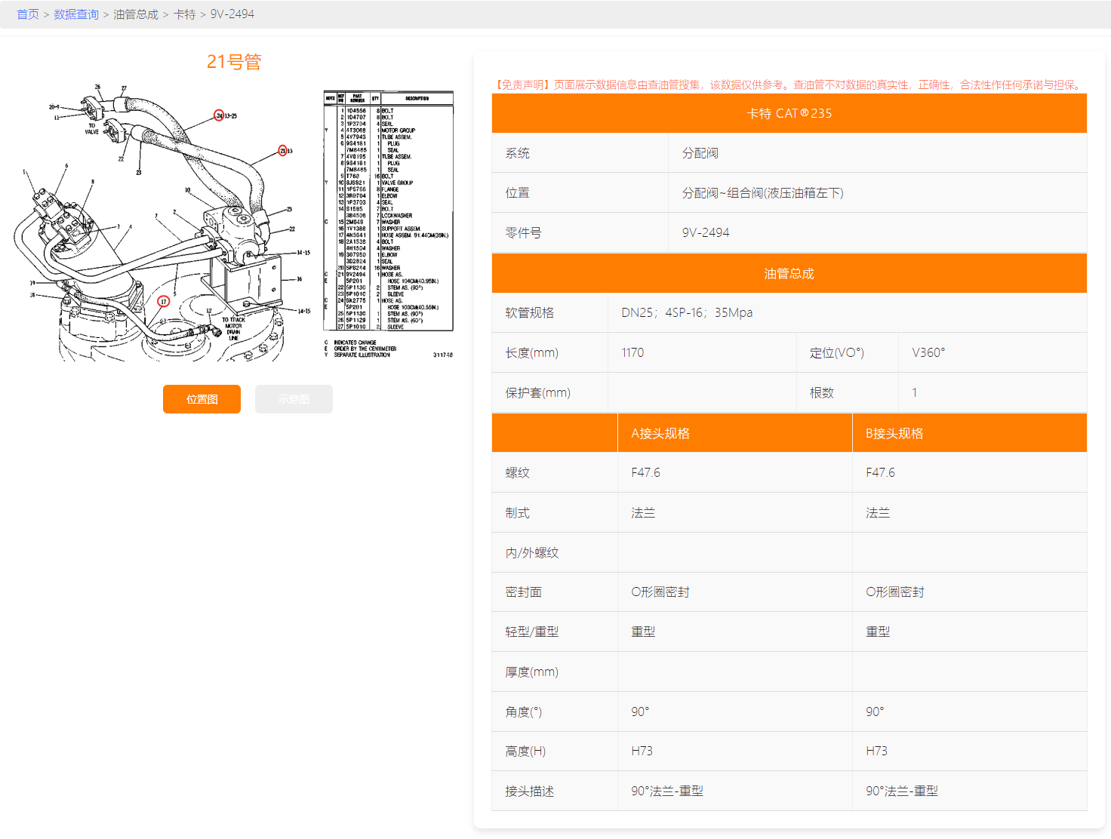Click the red circled marker 24
This screenshot has width=1111, height=839.
(x=219, y=115)
